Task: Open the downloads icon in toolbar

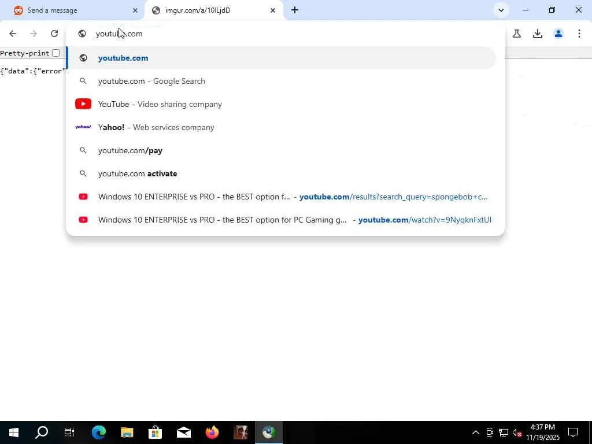Action: pyautogui.click(x=538, y=34)
